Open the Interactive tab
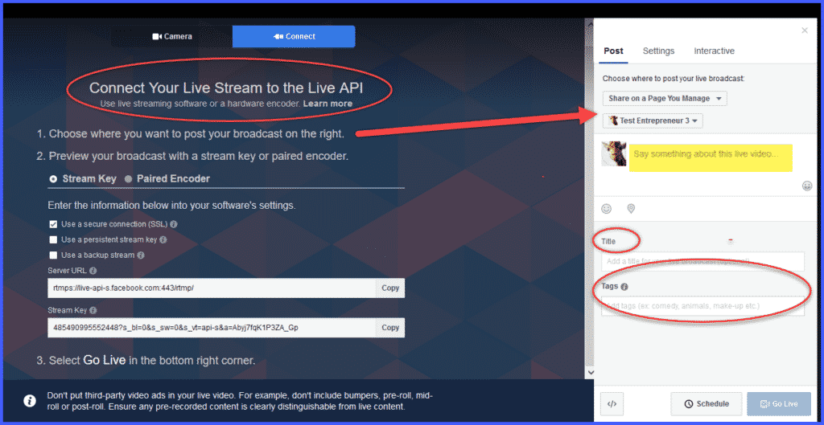Image resolution: width=824 pixels, height=425 pixels. [x=714, y=51]
